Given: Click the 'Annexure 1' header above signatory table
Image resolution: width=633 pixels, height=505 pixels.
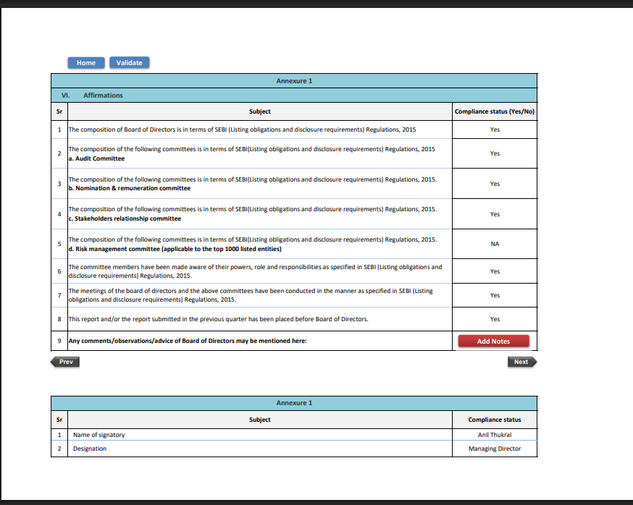Looking at the screenshot, I should click(x=294, y=402).
